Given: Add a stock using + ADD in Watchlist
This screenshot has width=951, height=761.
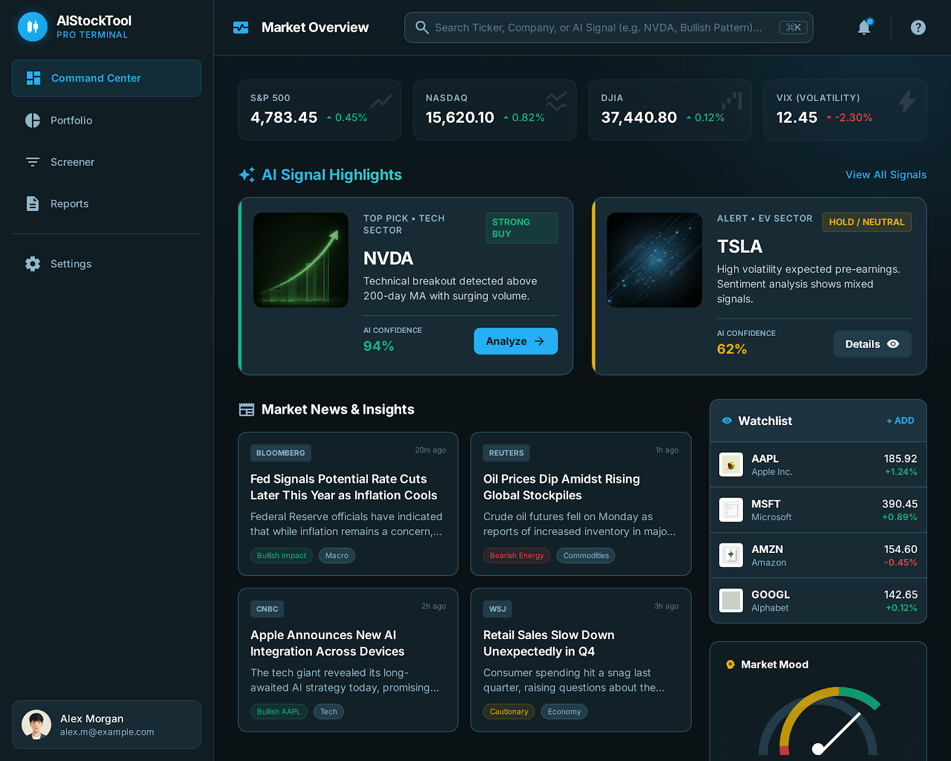Looking at the screenshot, I should [x=900, y=420].
